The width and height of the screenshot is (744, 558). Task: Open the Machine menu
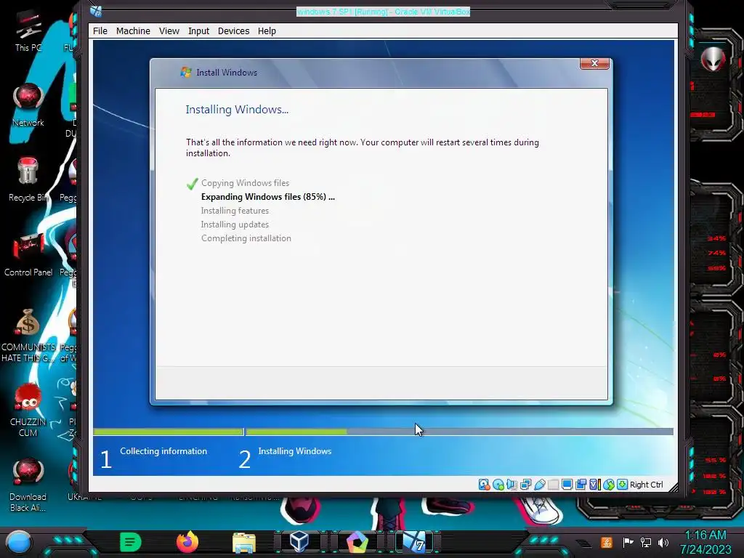coord(133,31)
